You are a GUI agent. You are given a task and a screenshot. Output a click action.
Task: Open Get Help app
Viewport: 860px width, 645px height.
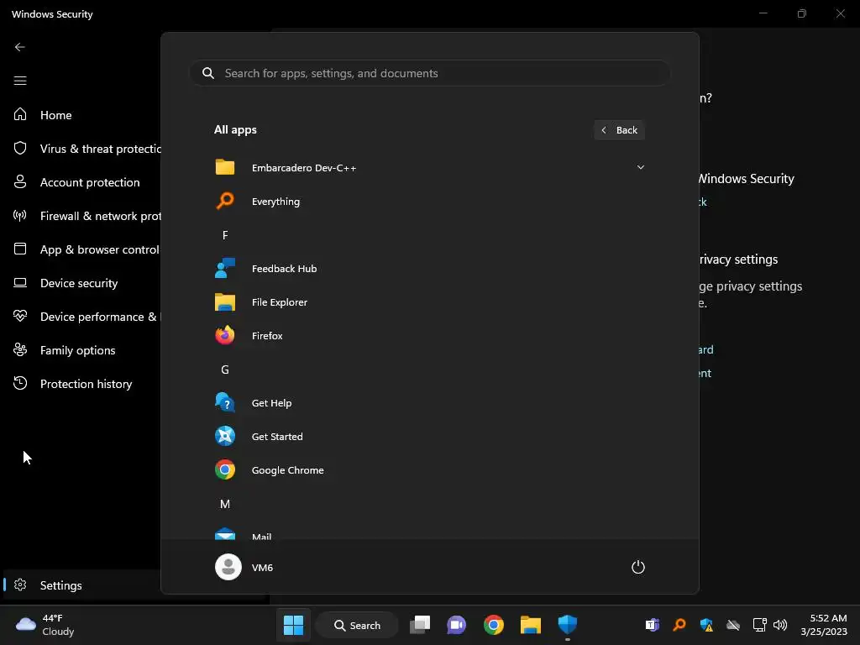429,403
